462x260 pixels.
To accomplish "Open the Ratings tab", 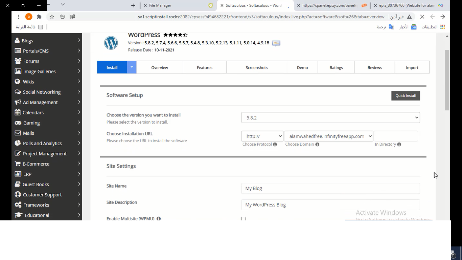I will 336,67.
